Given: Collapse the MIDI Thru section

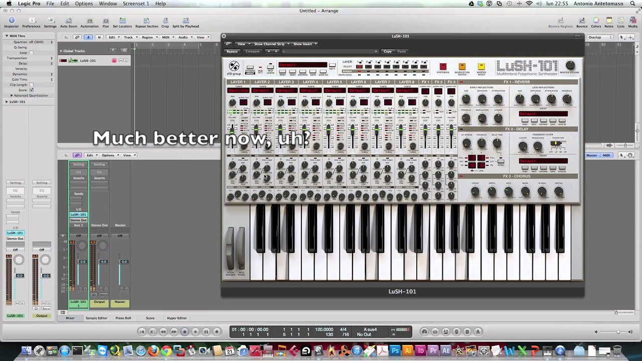Looking at the screenshot, I should click(x=7, y=36).
